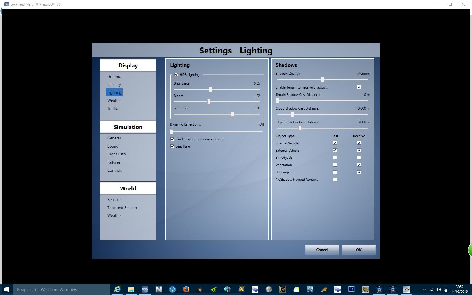The height and width of the screenshot is (295, 472).
Task: Click the Terrain Shadow Cast Distance handle
Action: coord(278,101)
